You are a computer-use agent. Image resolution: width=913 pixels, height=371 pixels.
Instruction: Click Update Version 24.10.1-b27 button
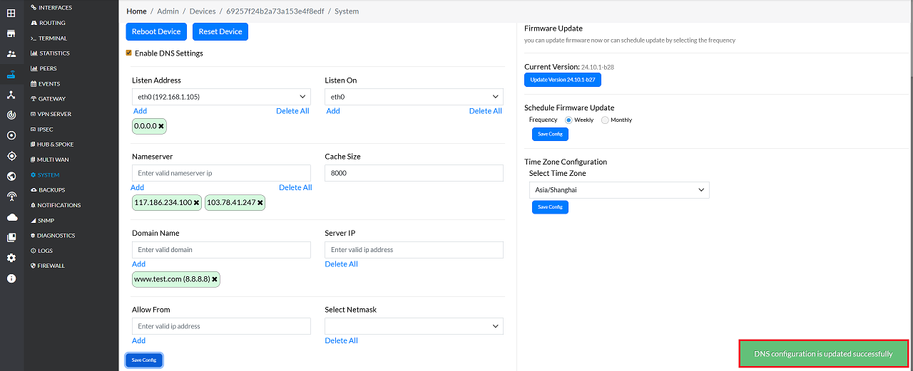pyautogui.click(x=562, y=80)
